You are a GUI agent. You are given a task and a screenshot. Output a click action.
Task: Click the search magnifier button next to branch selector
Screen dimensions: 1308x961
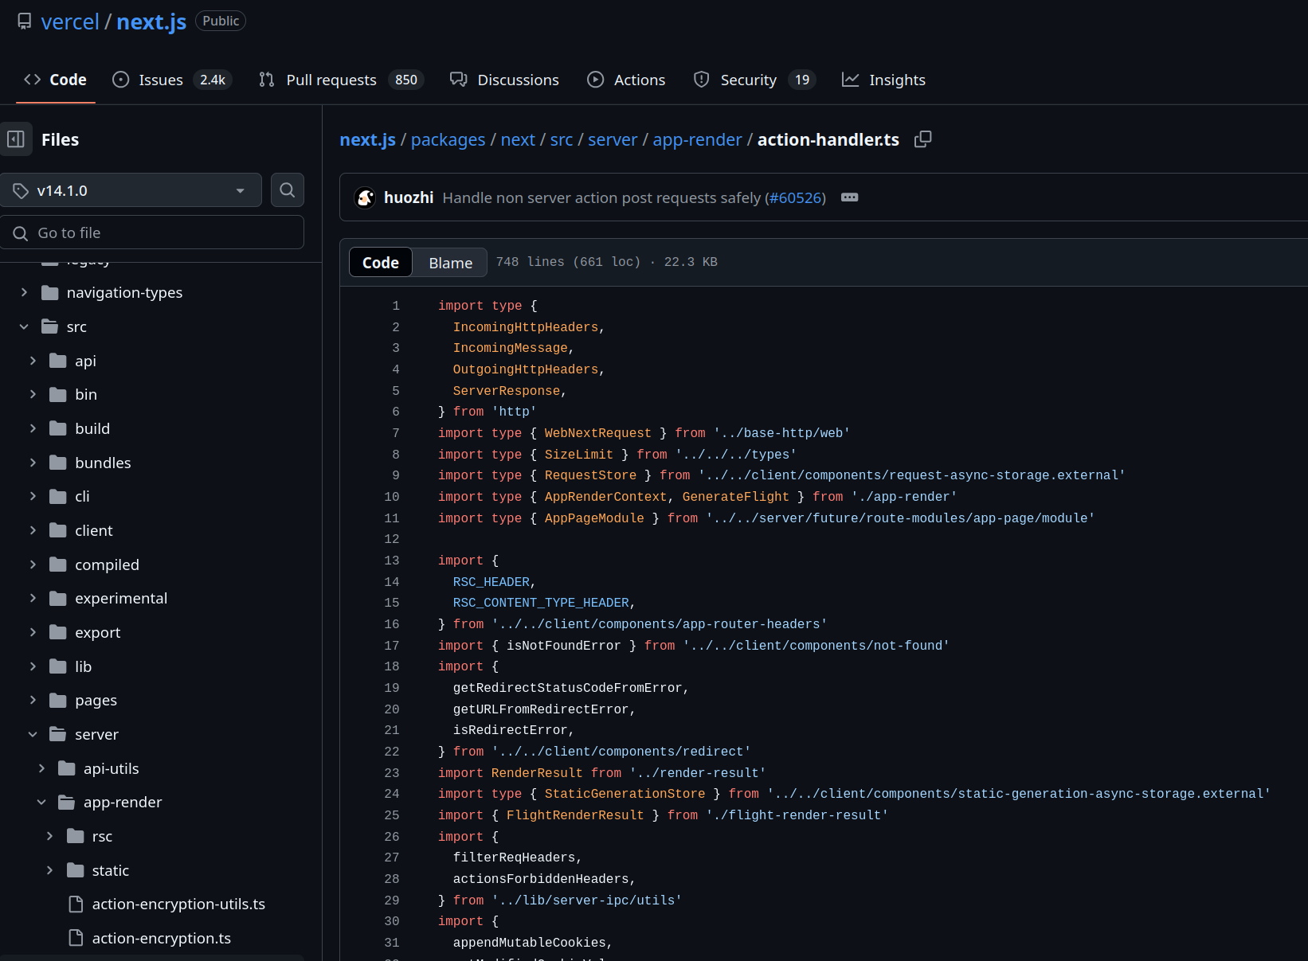point(288,190)
